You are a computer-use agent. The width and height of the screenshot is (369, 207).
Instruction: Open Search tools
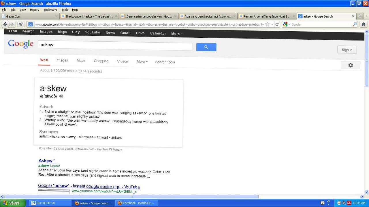click(x=165, y=62)
